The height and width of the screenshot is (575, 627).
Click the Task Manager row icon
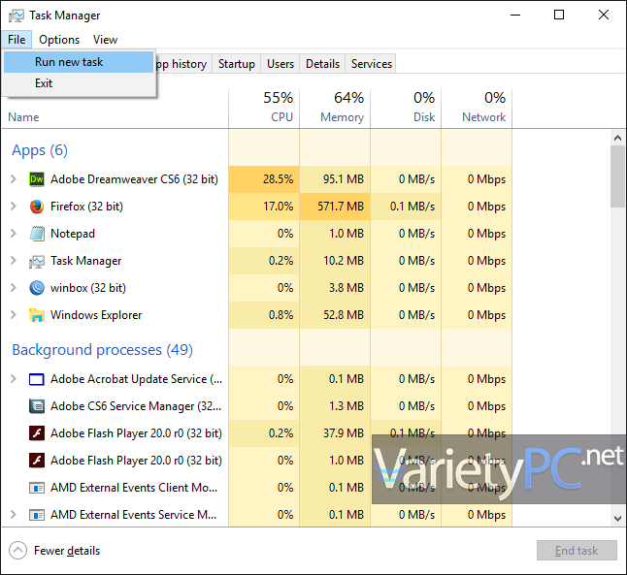pyautogui.click(x=37, y=261)
